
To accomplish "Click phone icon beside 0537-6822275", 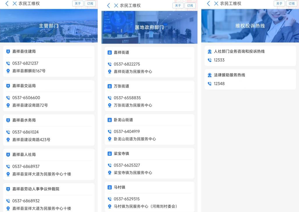I will [110, 64].
